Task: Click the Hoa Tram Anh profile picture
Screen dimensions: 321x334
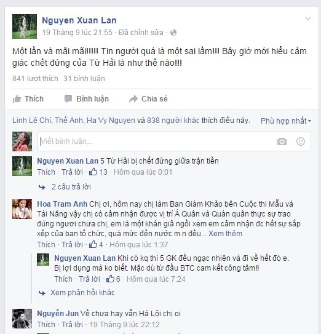Action: click(x=22, y=209)
